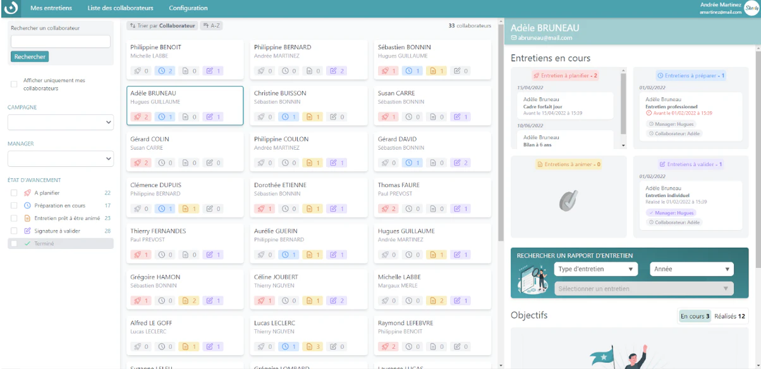This screenshot has height=369, width=761.
Task: Open user avatar next to Andrée Martinez
Action: click(x=751, y=8)
